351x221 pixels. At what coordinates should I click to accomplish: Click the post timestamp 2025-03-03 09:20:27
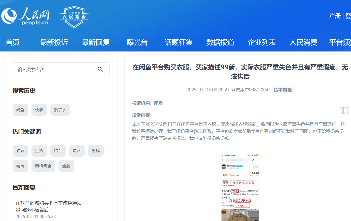(x=208, y=90)
